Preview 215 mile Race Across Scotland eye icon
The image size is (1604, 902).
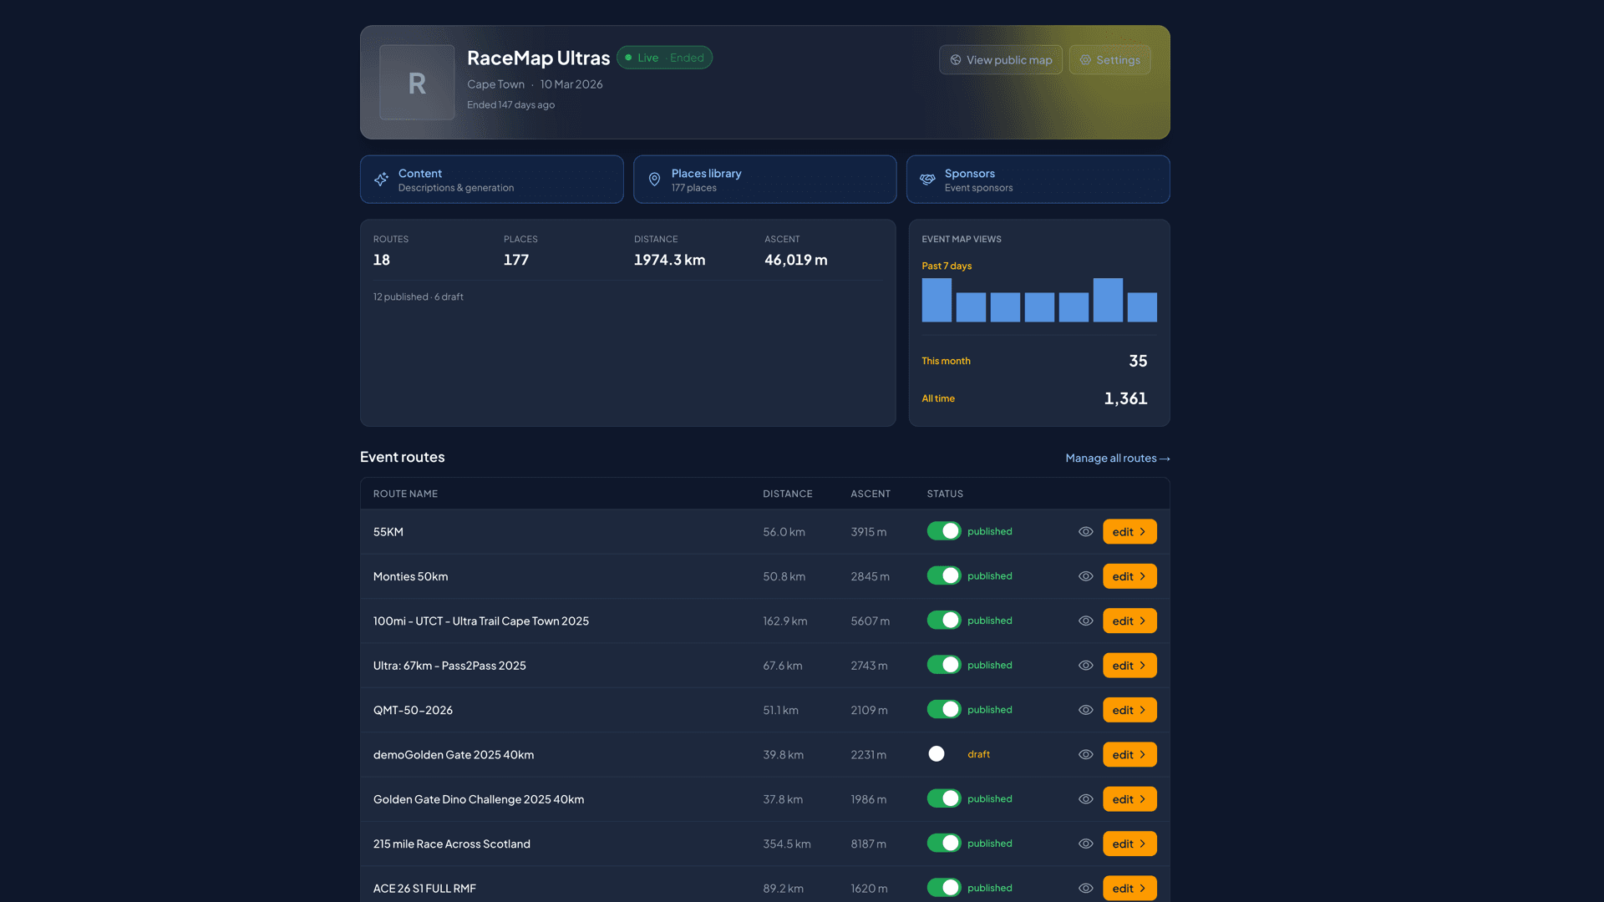coord(1085,844)
